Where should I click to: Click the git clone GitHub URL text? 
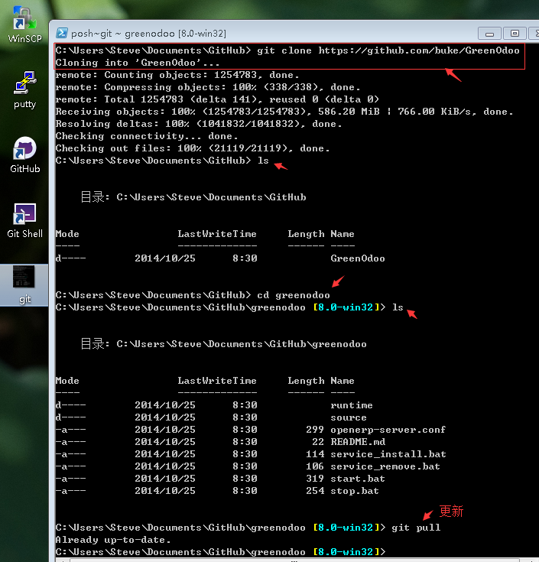[419, 50]
